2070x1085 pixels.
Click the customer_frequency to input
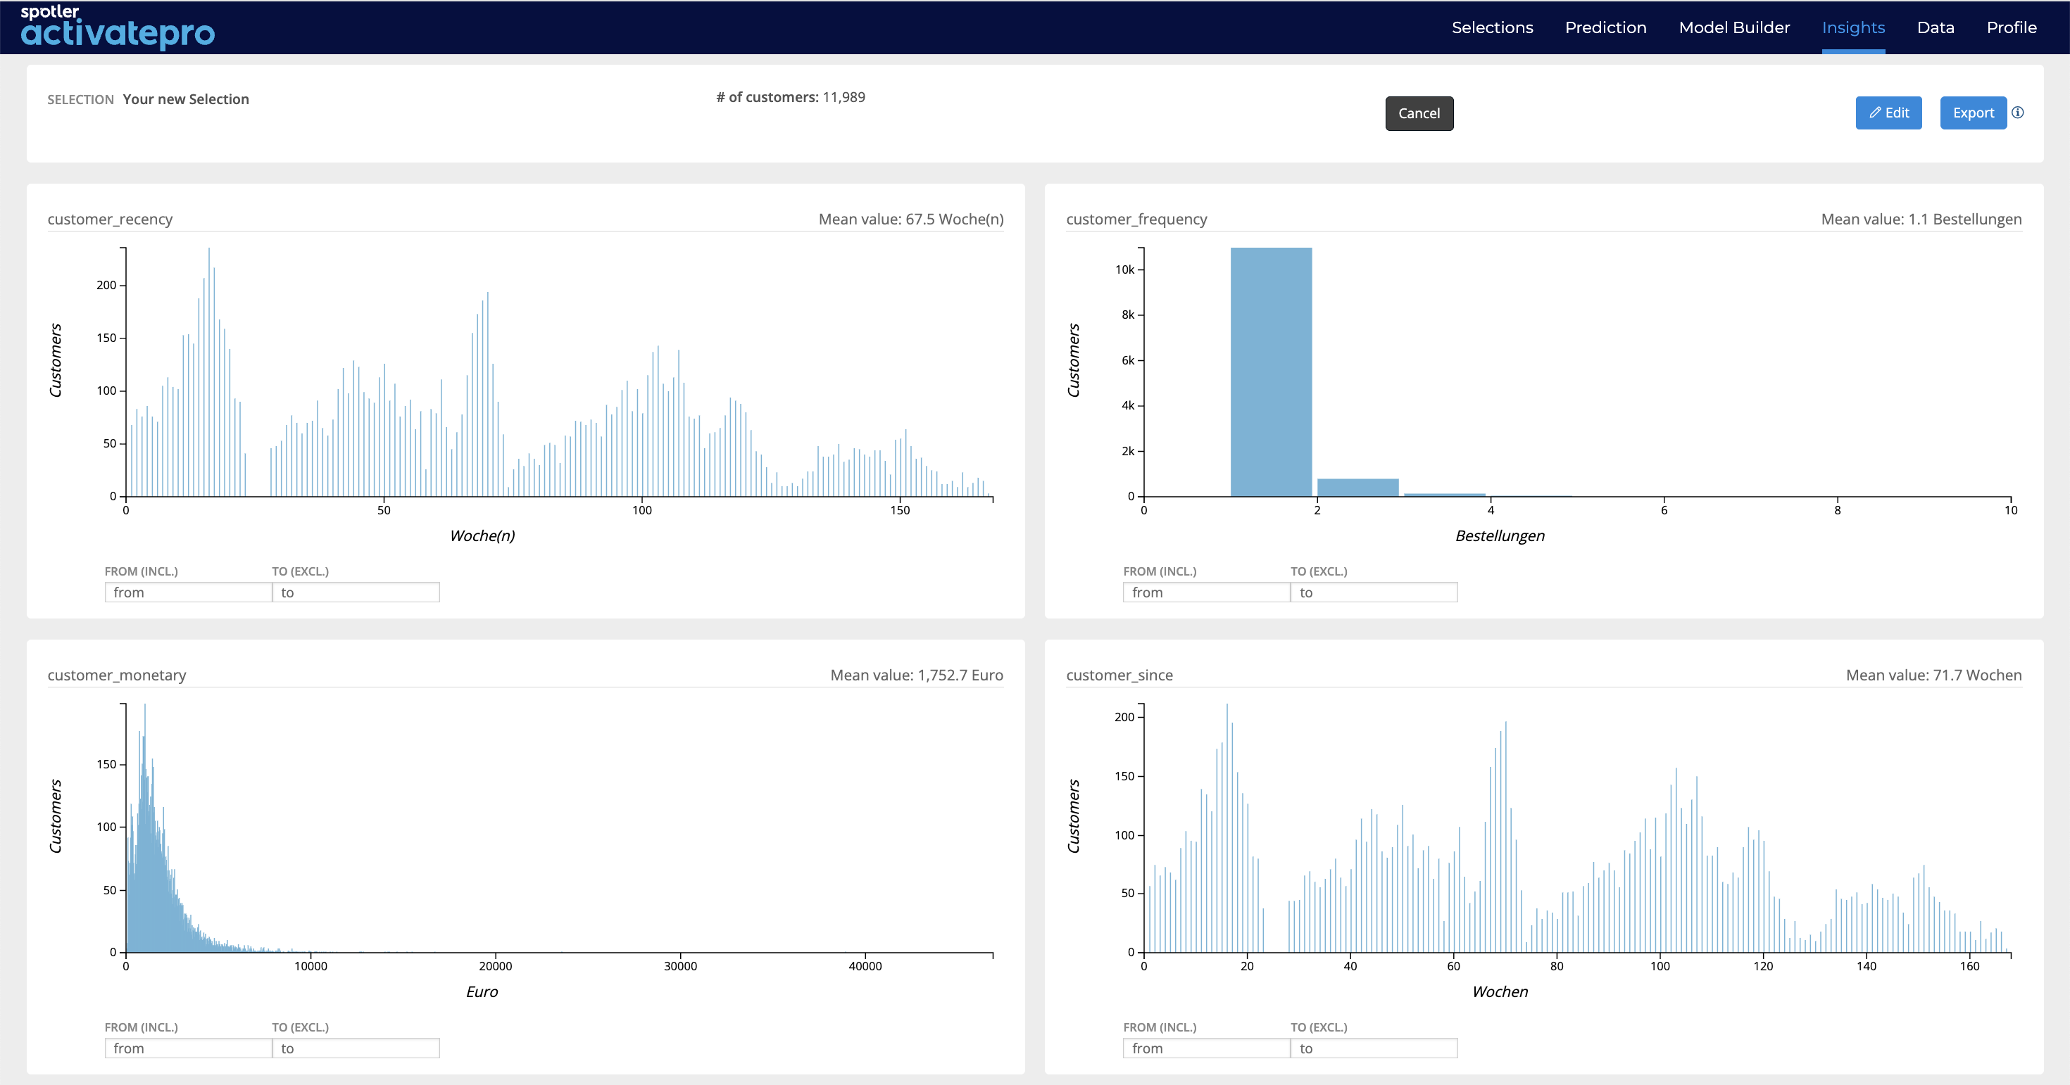point(1374,592)
